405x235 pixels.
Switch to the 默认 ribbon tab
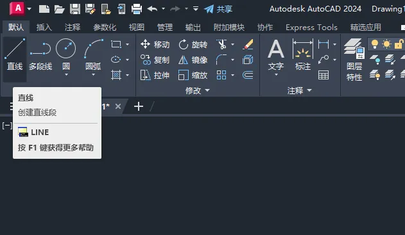click(16, 27)
